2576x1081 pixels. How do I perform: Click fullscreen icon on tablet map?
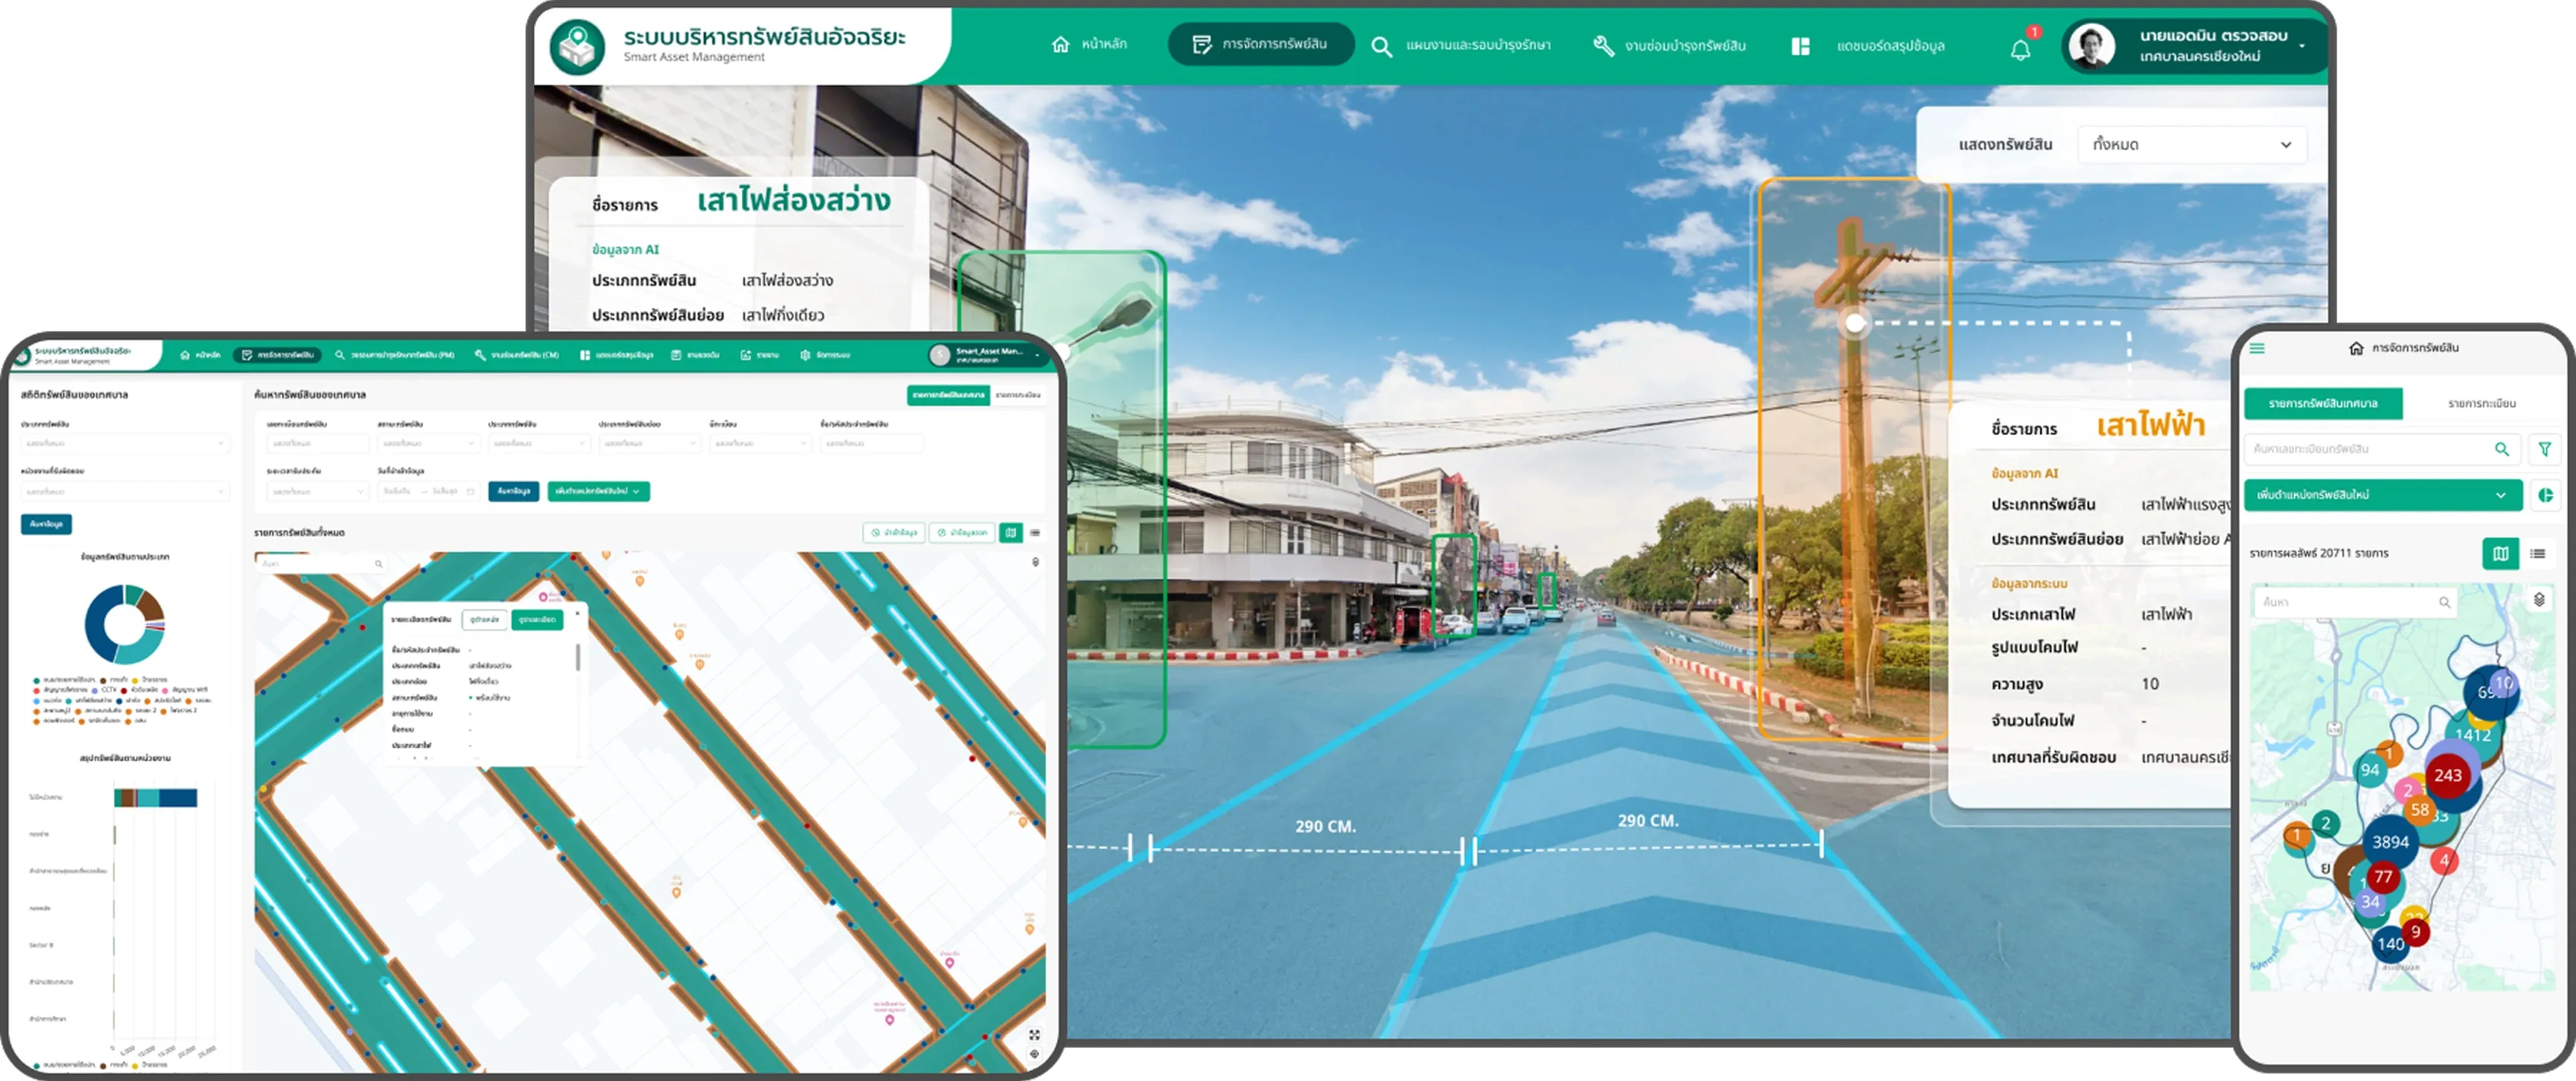tap(1034, 1034)
